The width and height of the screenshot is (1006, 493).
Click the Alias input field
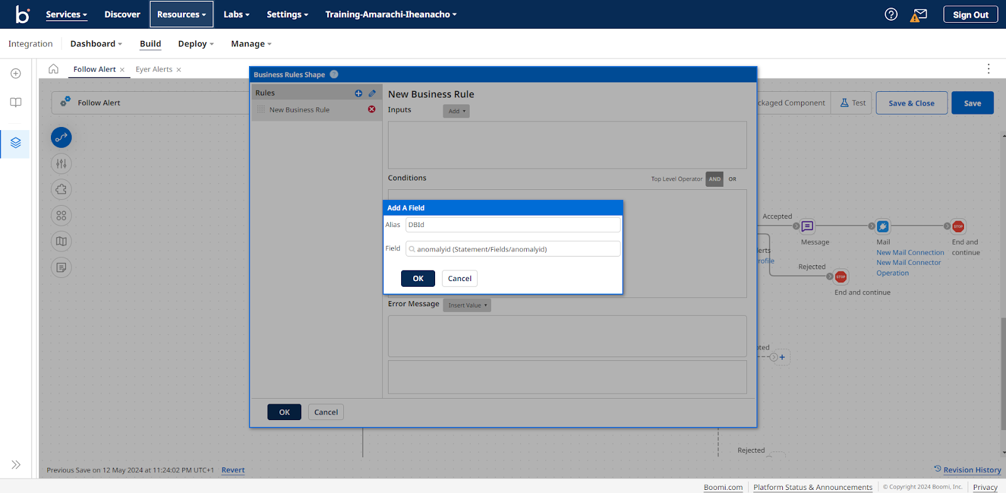click(x=513, y=224)
